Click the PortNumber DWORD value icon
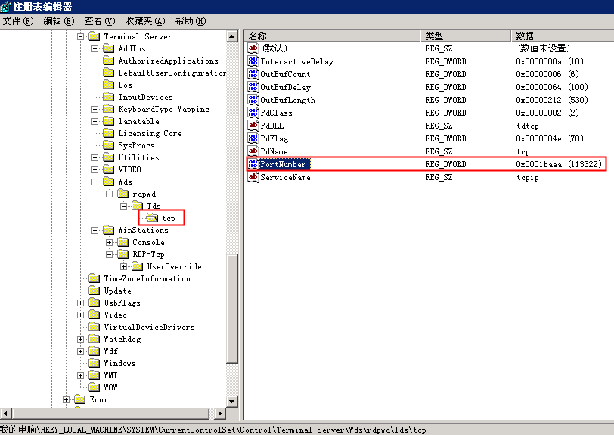The image size is (614, 435). tap(254, 164)
